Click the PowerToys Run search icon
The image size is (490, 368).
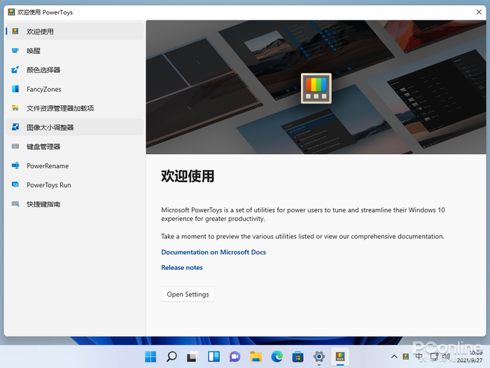tap(15, 184)
